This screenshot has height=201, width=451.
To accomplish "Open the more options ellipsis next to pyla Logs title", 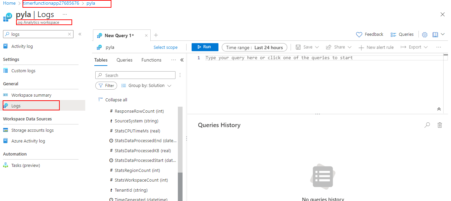I will pos(65,14).
